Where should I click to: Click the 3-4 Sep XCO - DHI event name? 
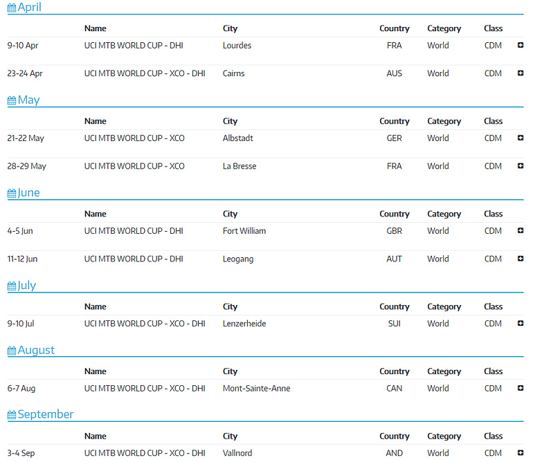point(145,453)
